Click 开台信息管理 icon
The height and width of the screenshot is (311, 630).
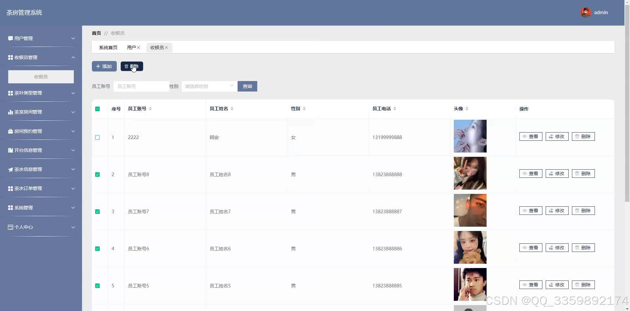pos(10,150)
